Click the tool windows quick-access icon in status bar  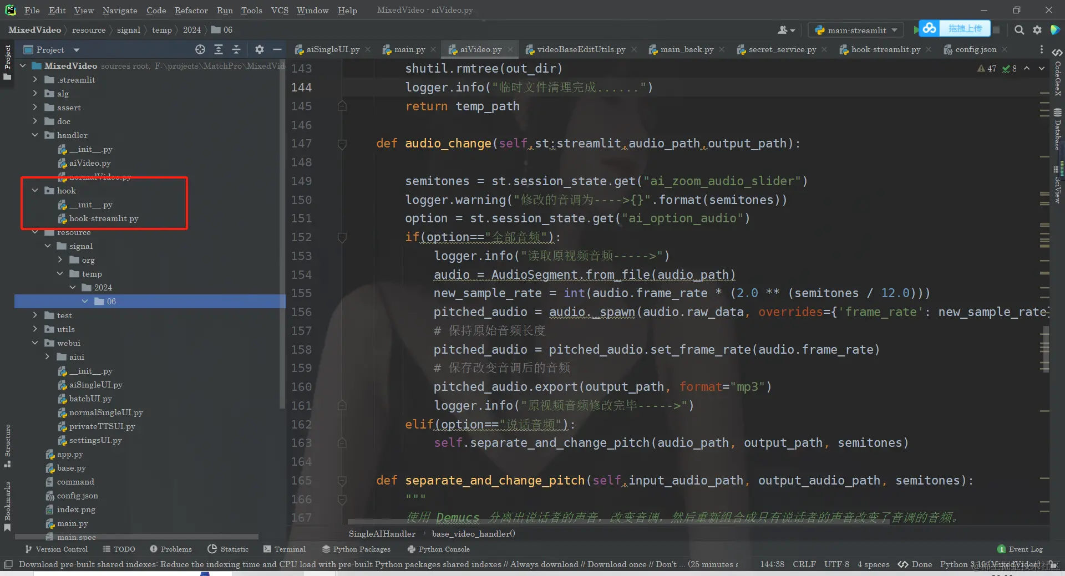(x=8, y=564)
